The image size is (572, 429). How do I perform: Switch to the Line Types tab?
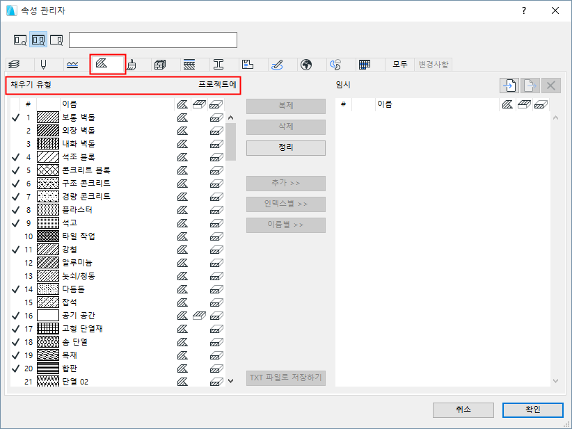coord(72,65)
